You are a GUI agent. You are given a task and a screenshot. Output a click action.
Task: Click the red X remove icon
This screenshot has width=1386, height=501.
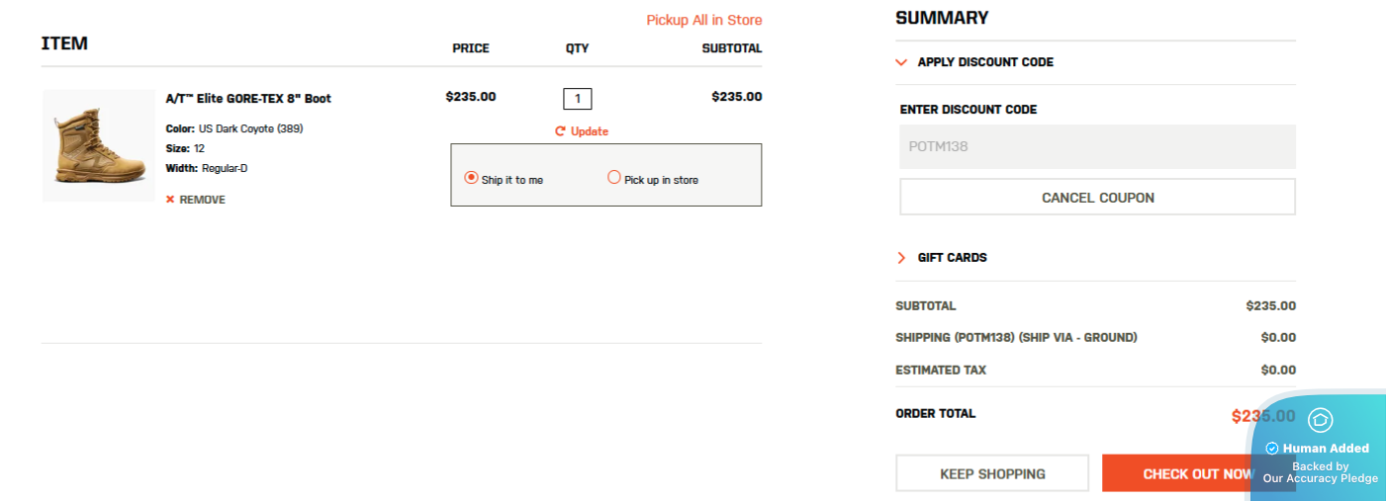(170, 200)
